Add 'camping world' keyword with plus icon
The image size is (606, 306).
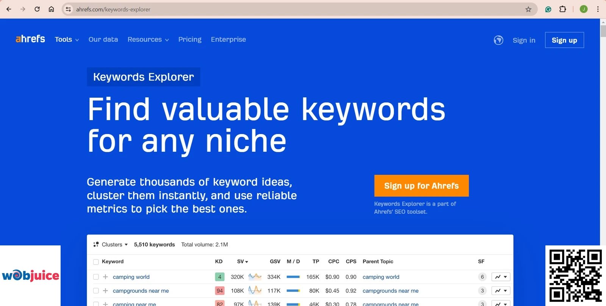click(105, 277)
